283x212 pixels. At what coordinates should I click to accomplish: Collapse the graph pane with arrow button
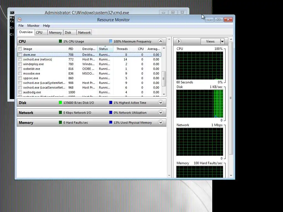coord(179,41)
